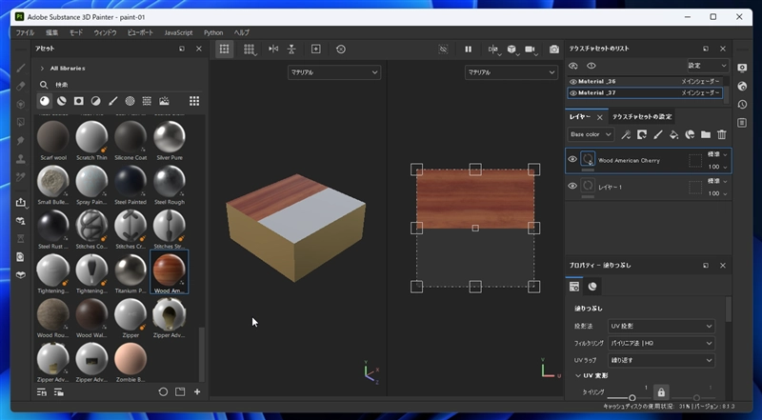Toggle visibility of レイヤー 1 layer

point(572,186)
